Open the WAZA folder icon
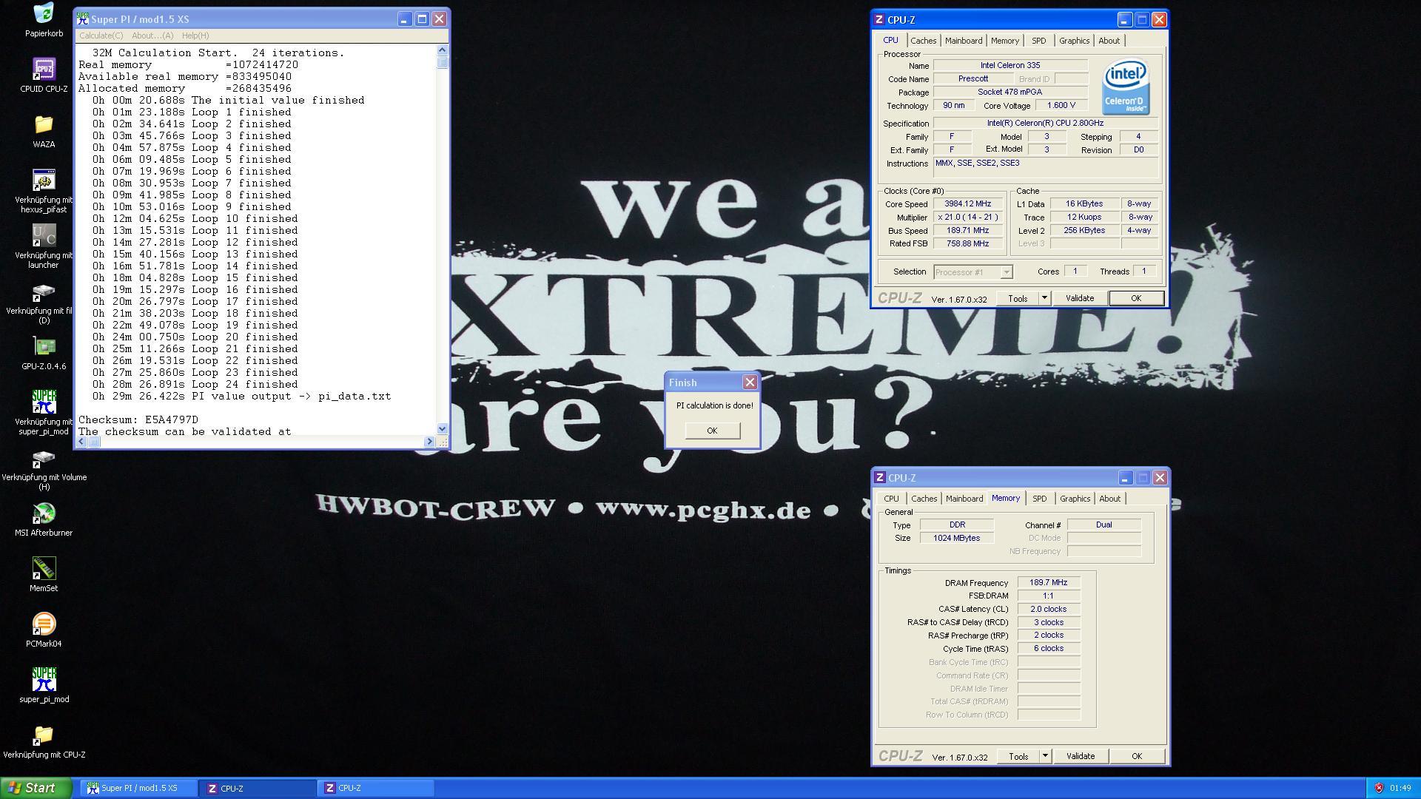Image resolution: width=1421 pixels, height=799 pixels. coord(44,124)
